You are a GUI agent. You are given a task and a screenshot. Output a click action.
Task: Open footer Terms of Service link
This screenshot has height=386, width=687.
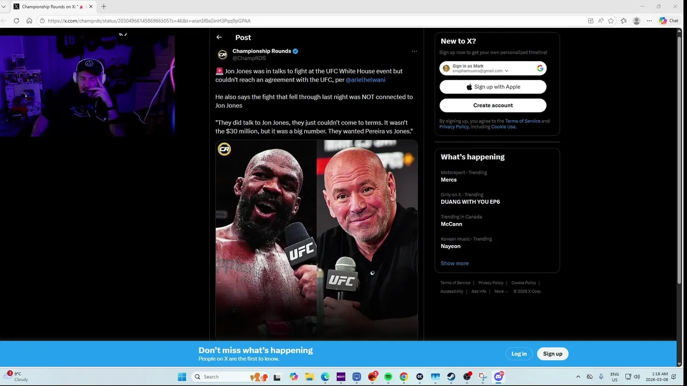pyautogui.click(x=455, y=283)
